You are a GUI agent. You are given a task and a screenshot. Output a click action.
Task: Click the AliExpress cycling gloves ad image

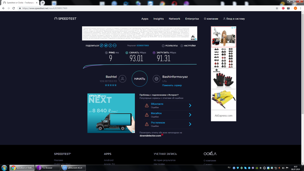pos(223,79)
